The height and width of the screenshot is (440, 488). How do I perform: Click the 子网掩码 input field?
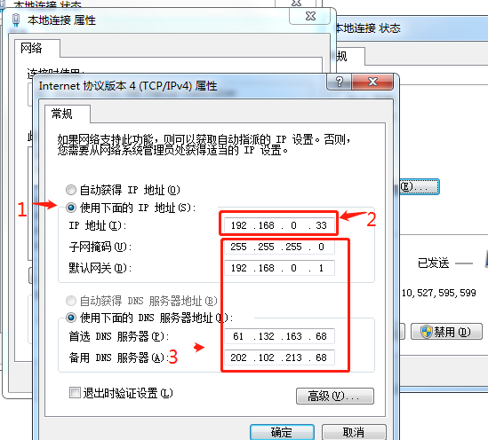click(x=279, y=247)
